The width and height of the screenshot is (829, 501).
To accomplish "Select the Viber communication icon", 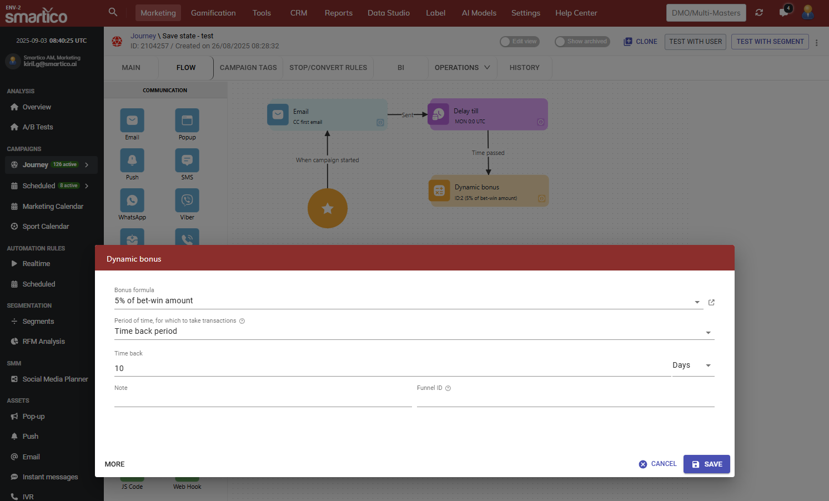I will (187, 201).
